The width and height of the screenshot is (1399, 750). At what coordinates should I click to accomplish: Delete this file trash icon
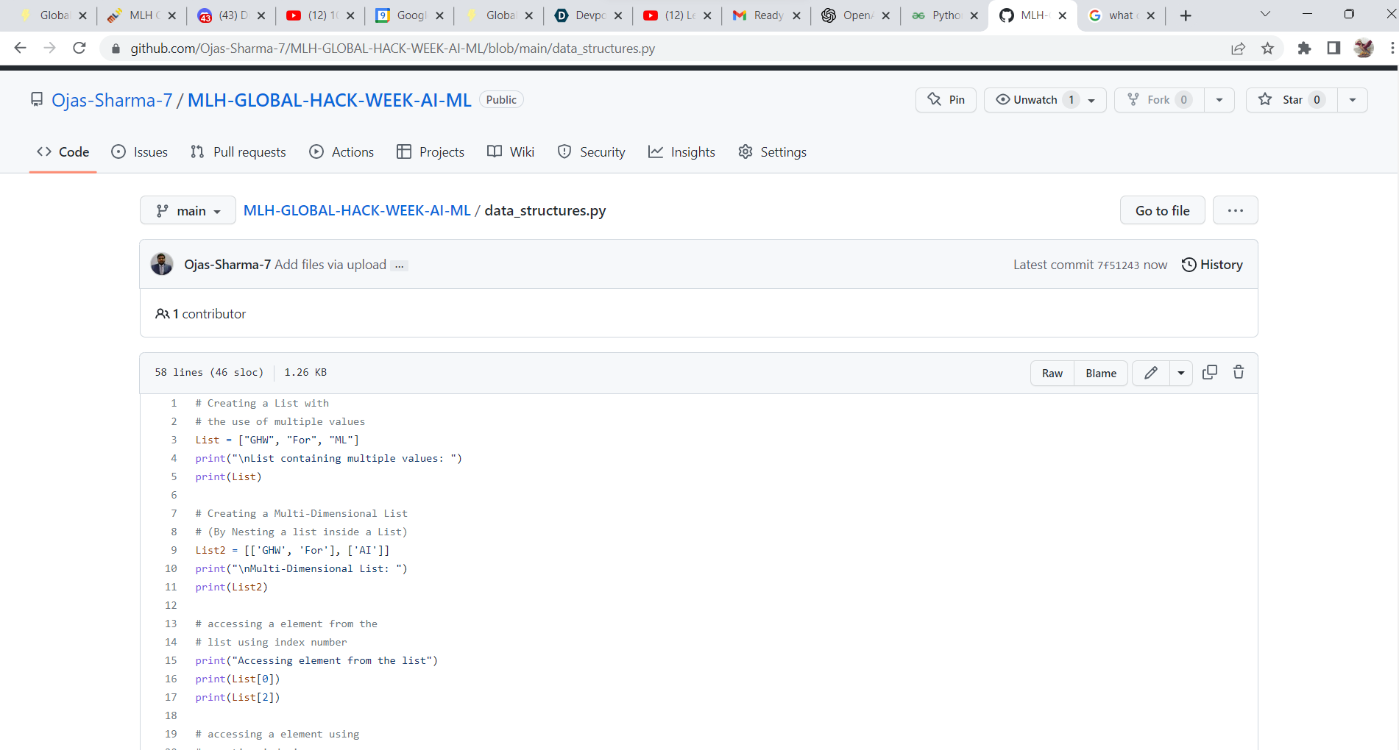tap(1239, 373)
